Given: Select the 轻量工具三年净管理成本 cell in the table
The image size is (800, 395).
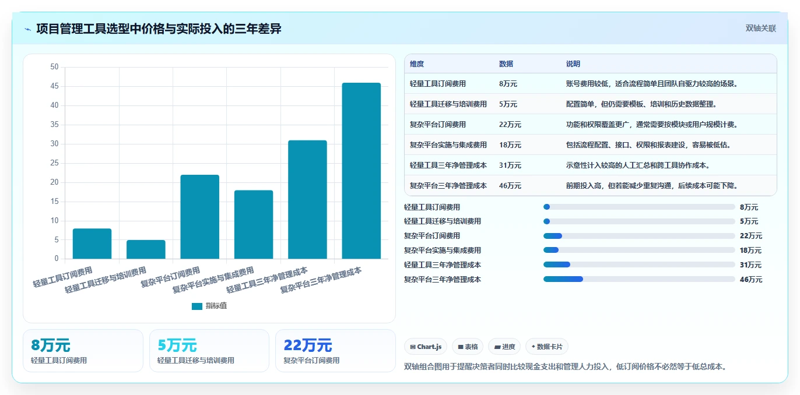Looking at the screenshot, I should [448, 165].
